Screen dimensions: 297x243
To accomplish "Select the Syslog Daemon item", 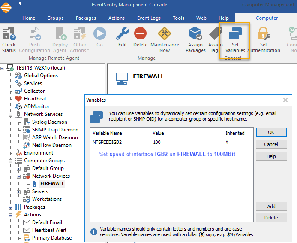I will point(50,122).
